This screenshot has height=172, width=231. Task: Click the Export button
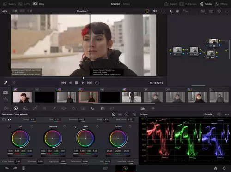(170, 4)
